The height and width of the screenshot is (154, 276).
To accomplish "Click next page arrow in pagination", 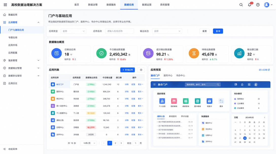I will pos(121,143).
